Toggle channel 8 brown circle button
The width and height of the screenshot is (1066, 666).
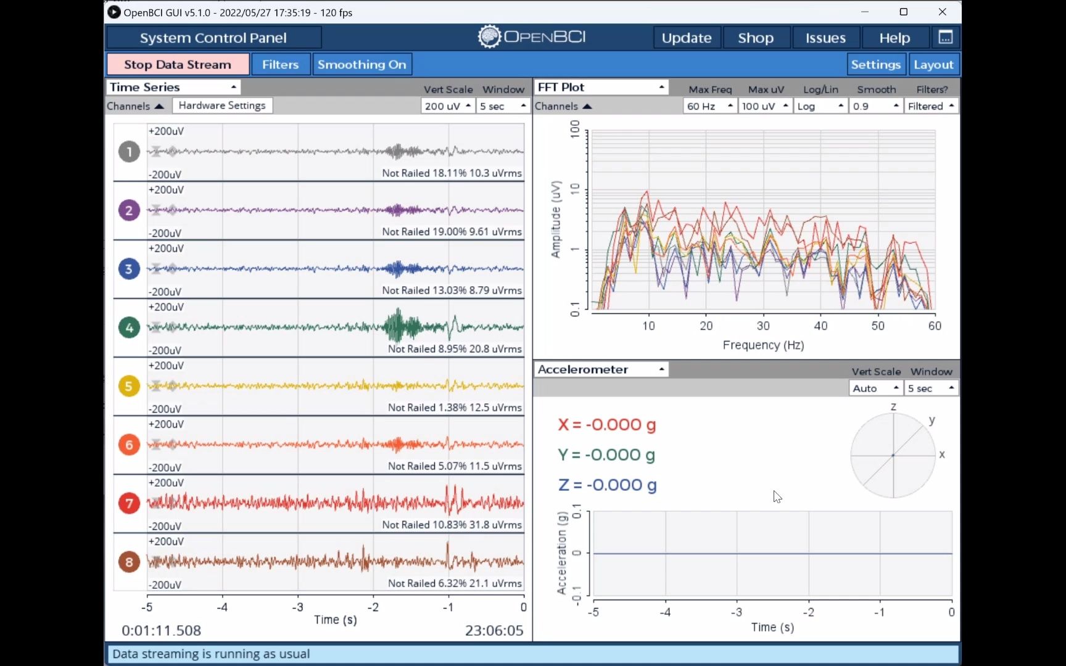tap(129, 562)
